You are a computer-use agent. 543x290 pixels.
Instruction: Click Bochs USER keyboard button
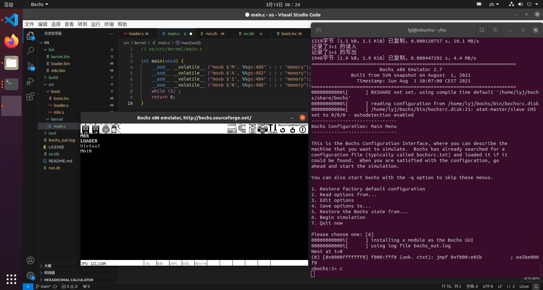coord(232,129)
